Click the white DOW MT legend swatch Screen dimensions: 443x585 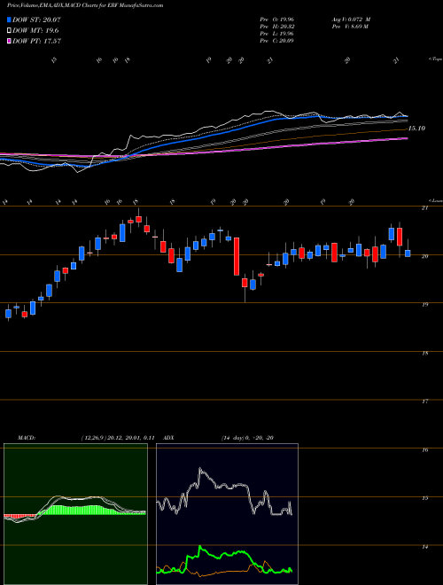9,31
